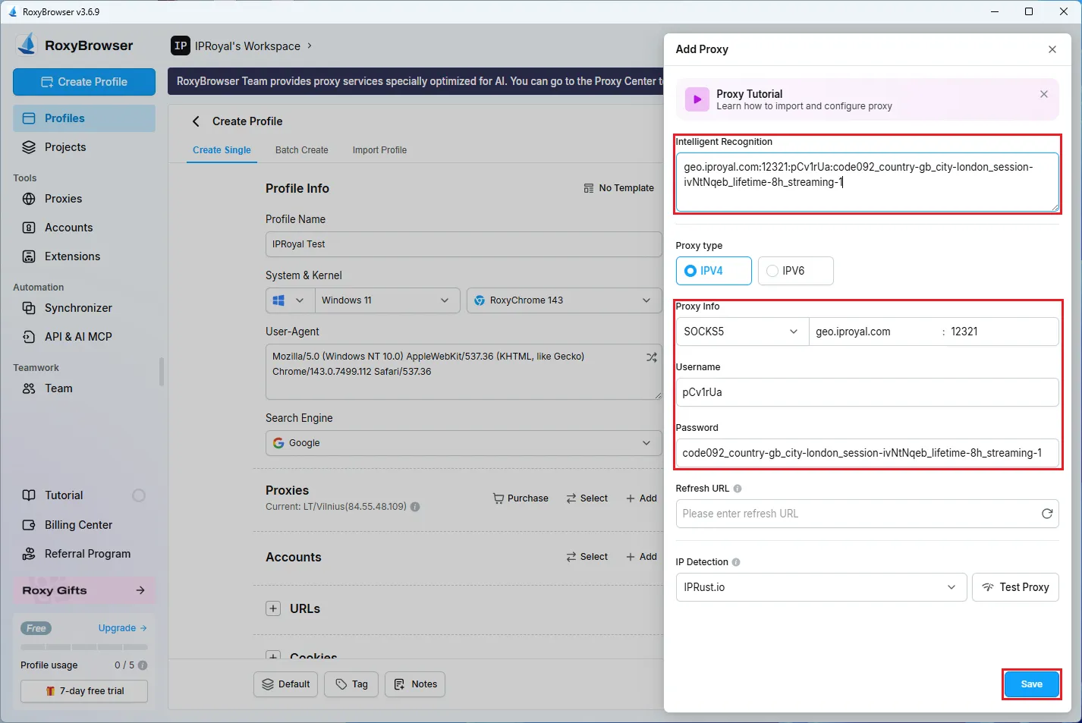The height and width of the screenshot is (723, 1082).
Task: Open the IPRust.io IP detection dropdown
Action: coord(820,587)
